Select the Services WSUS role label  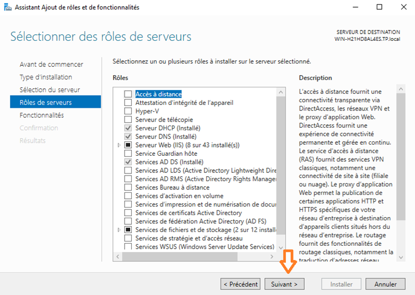205,246
